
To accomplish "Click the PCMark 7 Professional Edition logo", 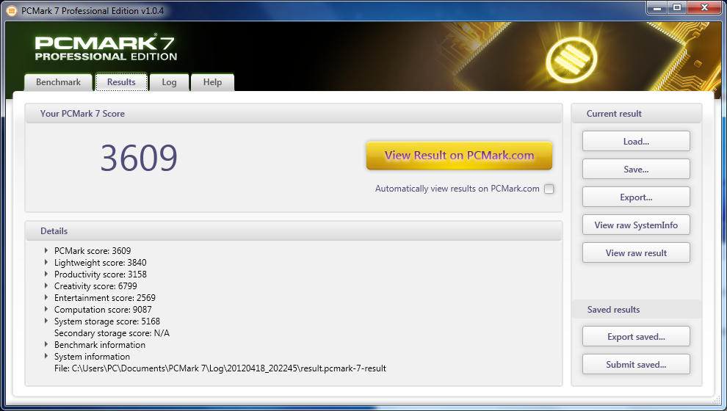I will click(x=106, y=48).
